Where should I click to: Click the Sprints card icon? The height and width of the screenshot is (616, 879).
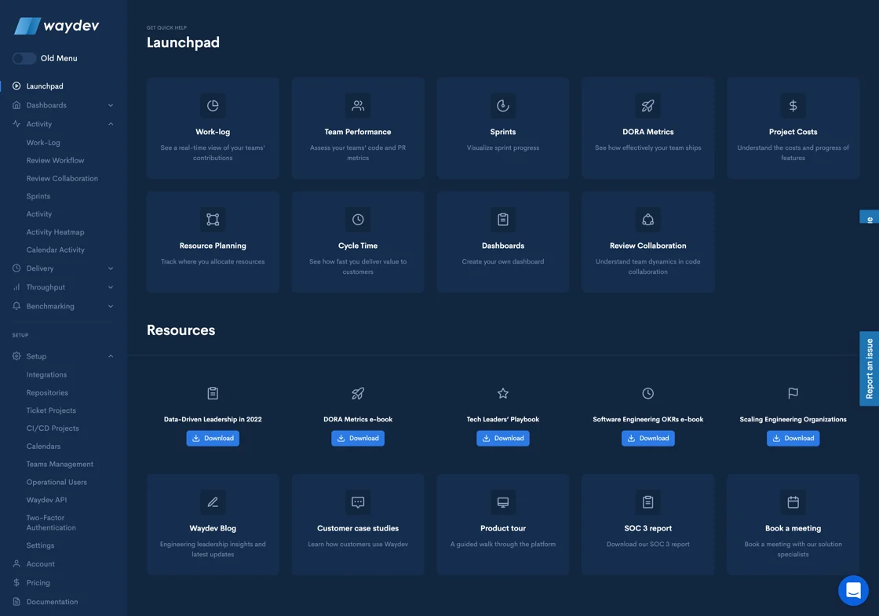(503, 105)
